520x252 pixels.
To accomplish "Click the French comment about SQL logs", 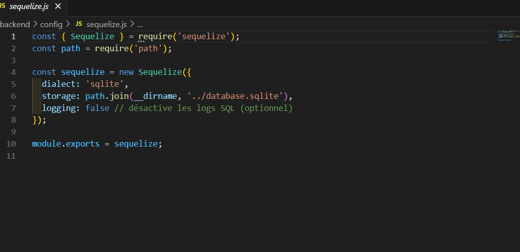I will pos(204,108).
